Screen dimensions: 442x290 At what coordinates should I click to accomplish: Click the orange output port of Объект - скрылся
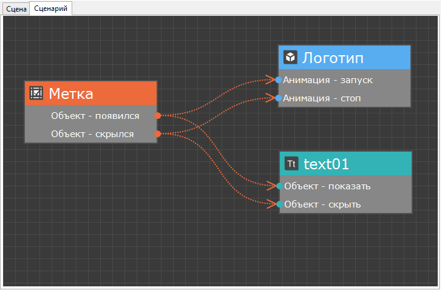(157, 133)
